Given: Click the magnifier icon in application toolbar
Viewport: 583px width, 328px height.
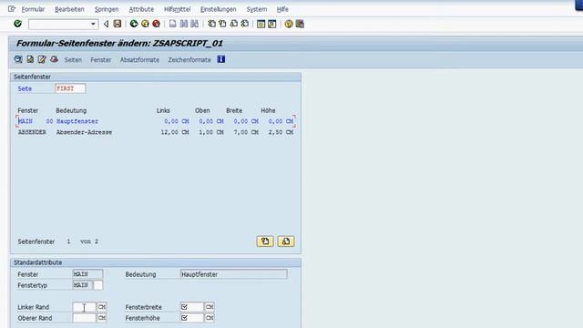Looking at the screenshot, I should click(18, 59).
